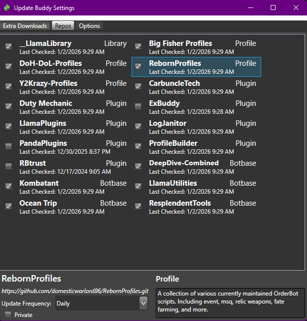307x321 pixels.
Task: Toggle the Y2Krazy-Profiles checkbox
Action: pyautogui.click(x=8, y=86)
